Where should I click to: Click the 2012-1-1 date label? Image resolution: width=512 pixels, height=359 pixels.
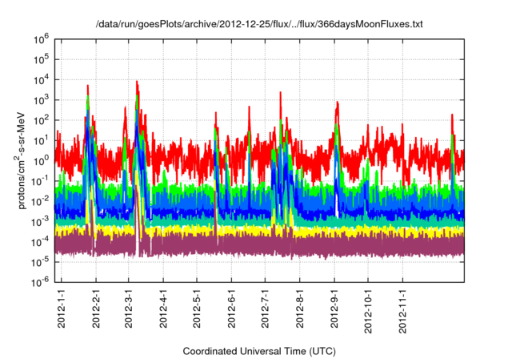pyautogui.click(x=62, y=309)
